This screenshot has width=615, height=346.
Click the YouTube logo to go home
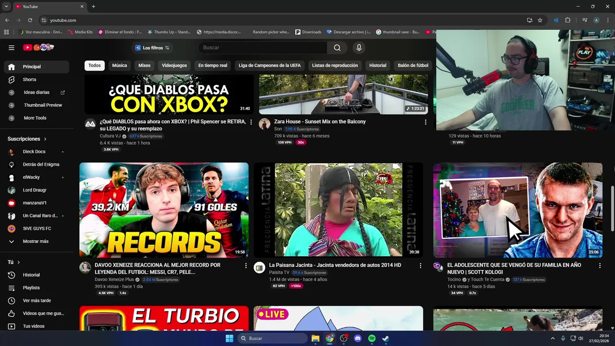point(38,48)
